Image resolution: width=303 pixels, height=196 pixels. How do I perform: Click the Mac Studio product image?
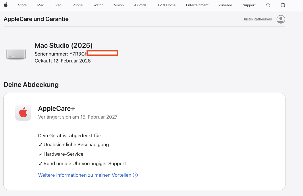point(16,54)
